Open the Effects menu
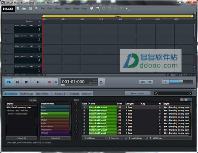 (58, 9)
